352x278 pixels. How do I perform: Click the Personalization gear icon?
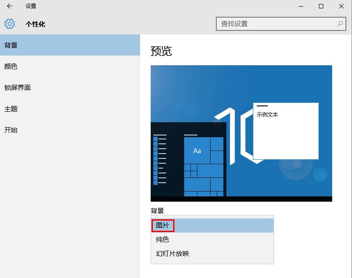click(x=10, y=24)
